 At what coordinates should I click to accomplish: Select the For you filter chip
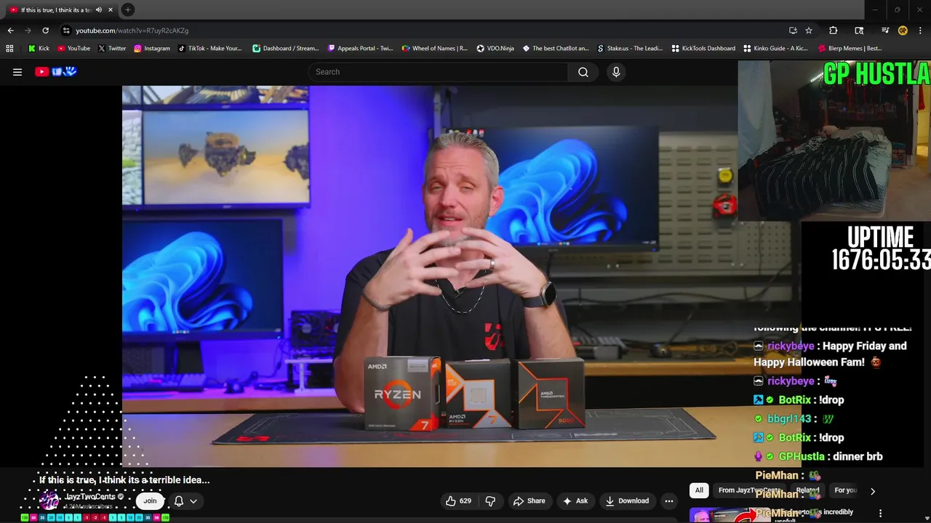point(845,490)
